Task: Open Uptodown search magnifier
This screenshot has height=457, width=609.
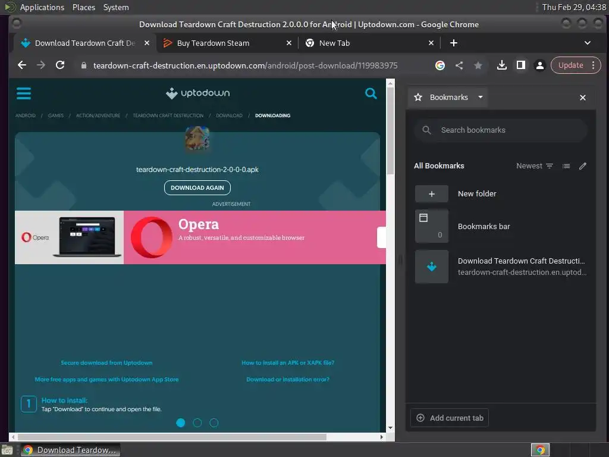Action: click(371, 93)
